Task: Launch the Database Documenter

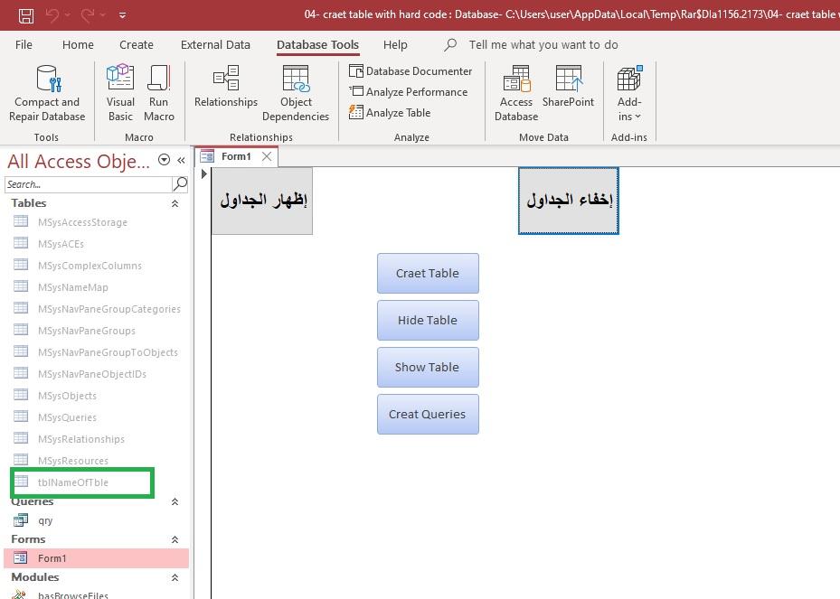Action: click(411, 71)
